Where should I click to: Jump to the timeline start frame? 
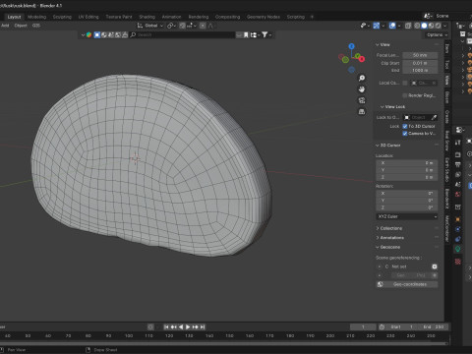click(166, 326)
